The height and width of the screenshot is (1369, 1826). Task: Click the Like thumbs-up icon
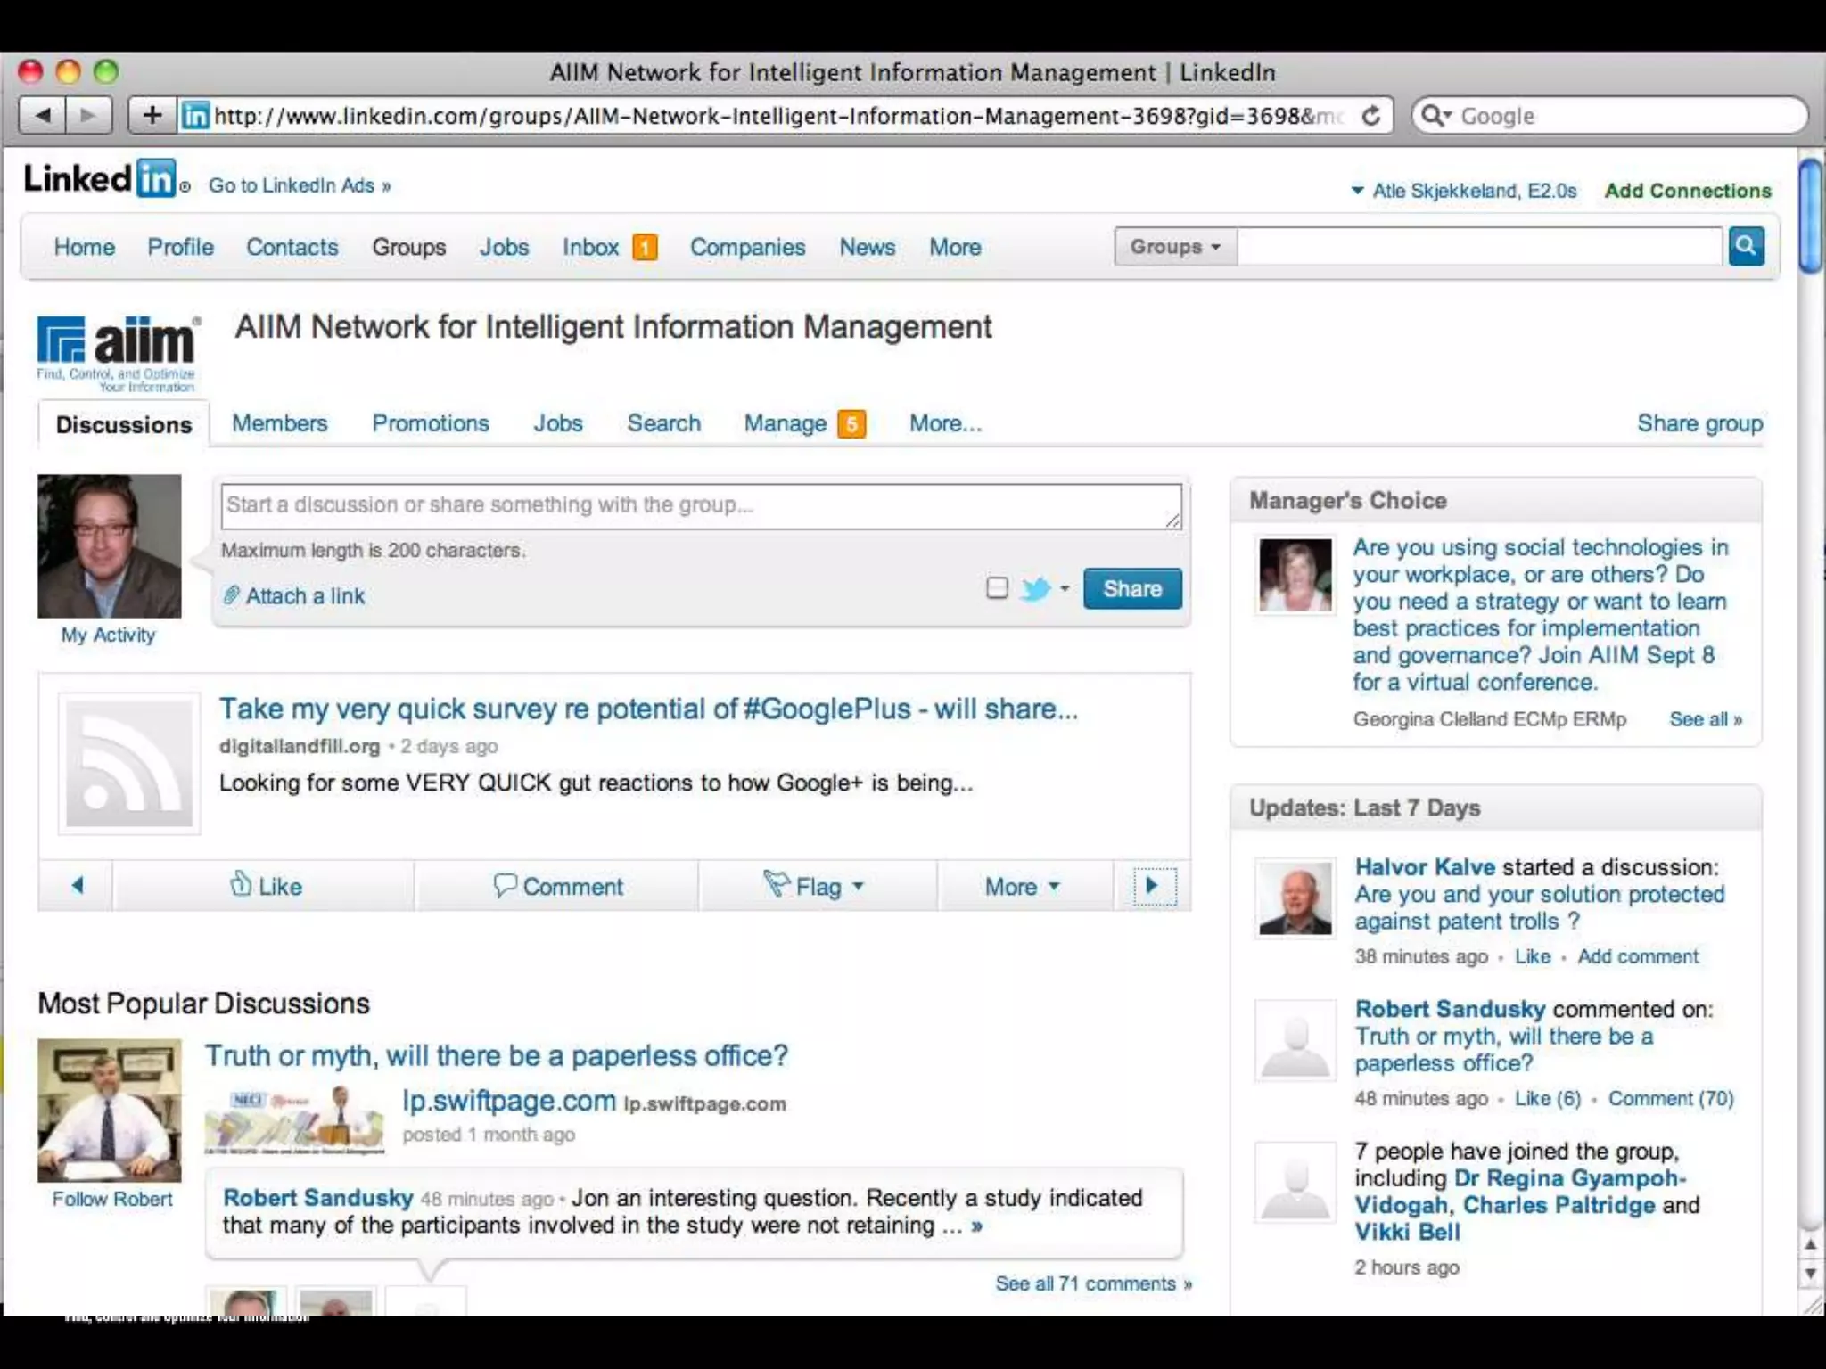click(x=241, y=884)
